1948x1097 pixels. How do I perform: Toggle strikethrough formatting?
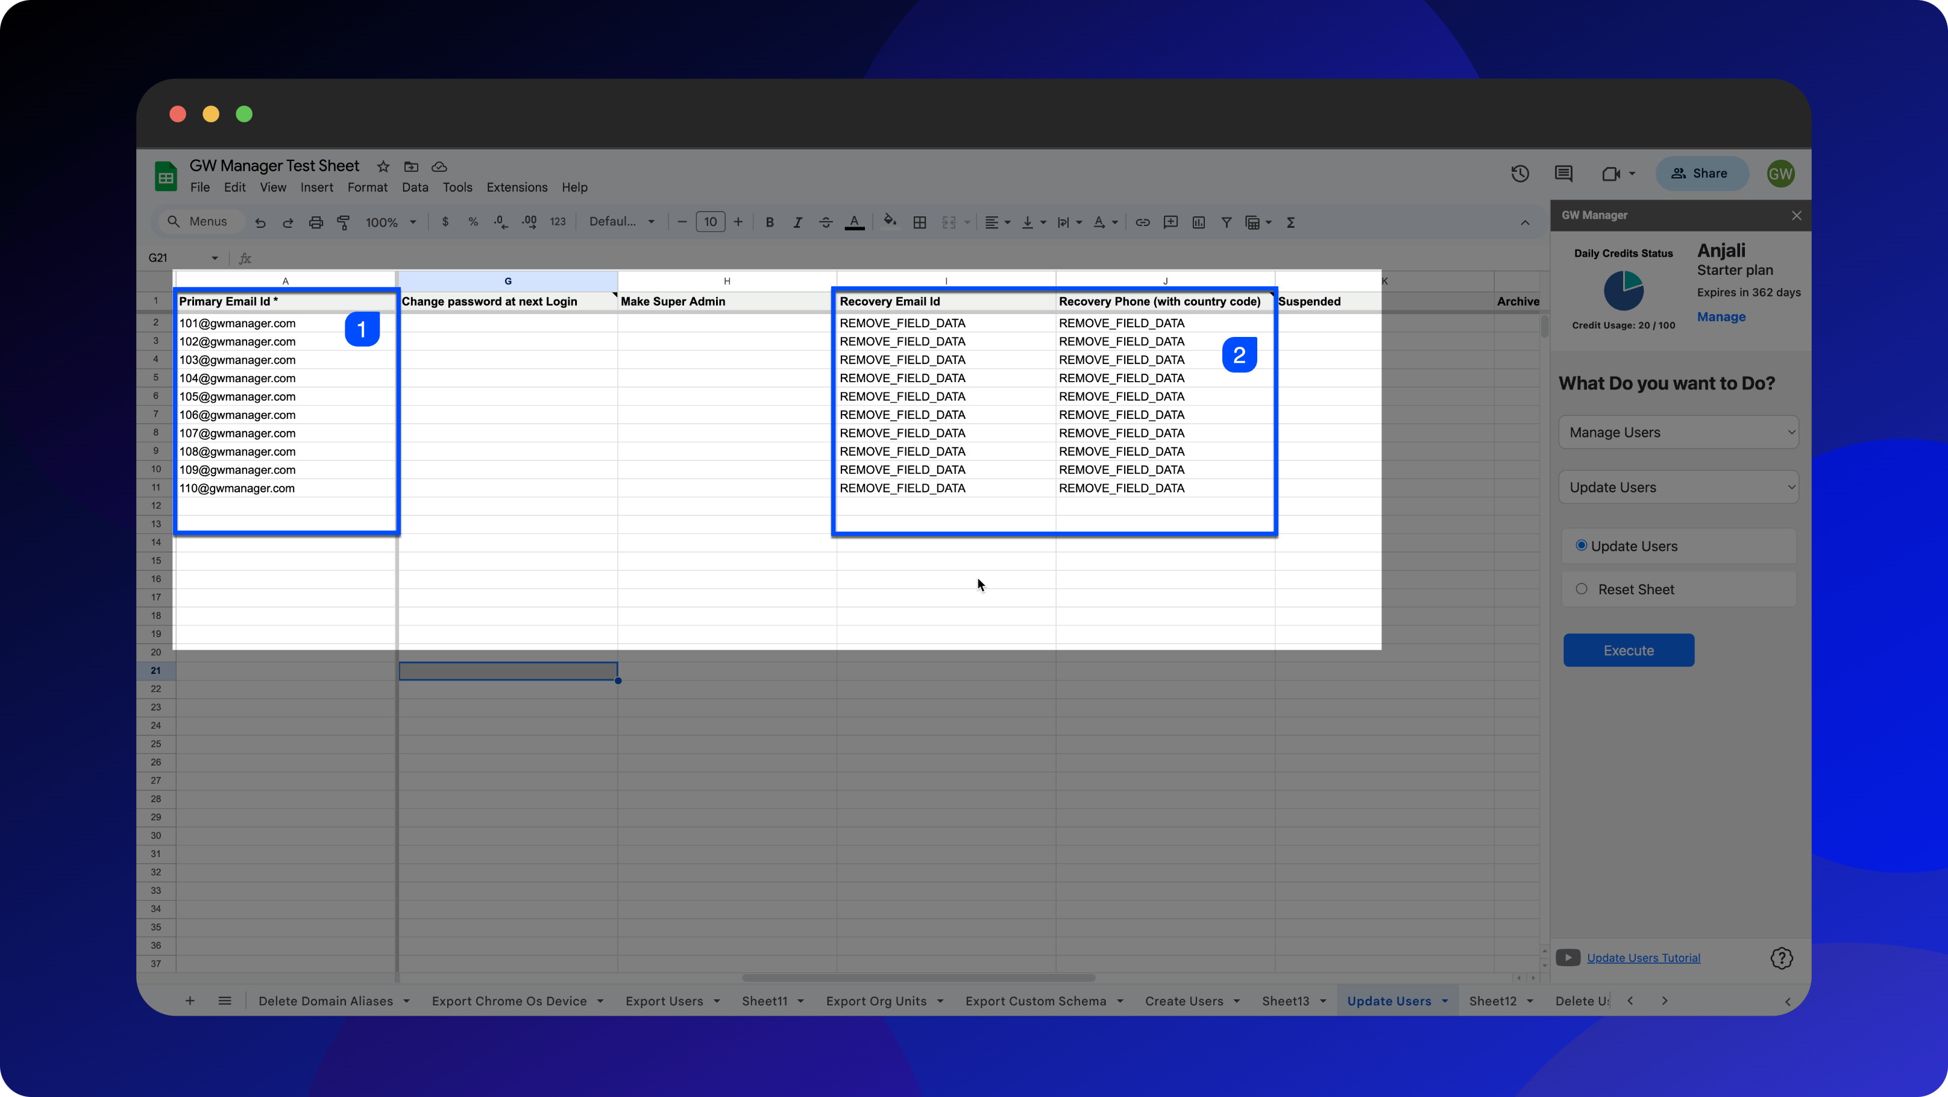coord(825,222)
